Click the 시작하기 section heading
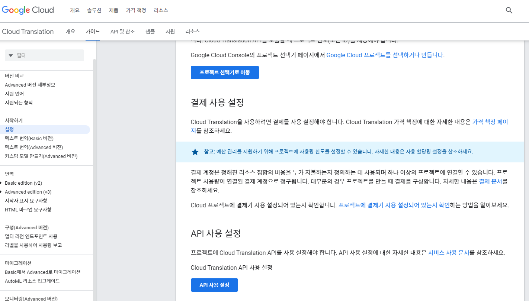Image resolution: width=529 pixels, height=301 pixels. point(14,120)
